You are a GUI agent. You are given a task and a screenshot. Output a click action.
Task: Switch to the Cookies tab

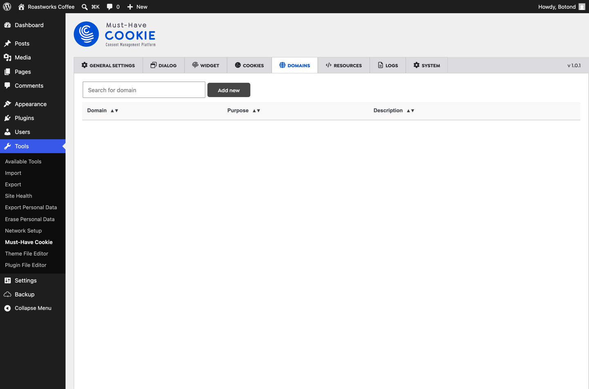[x=250, y=65]
